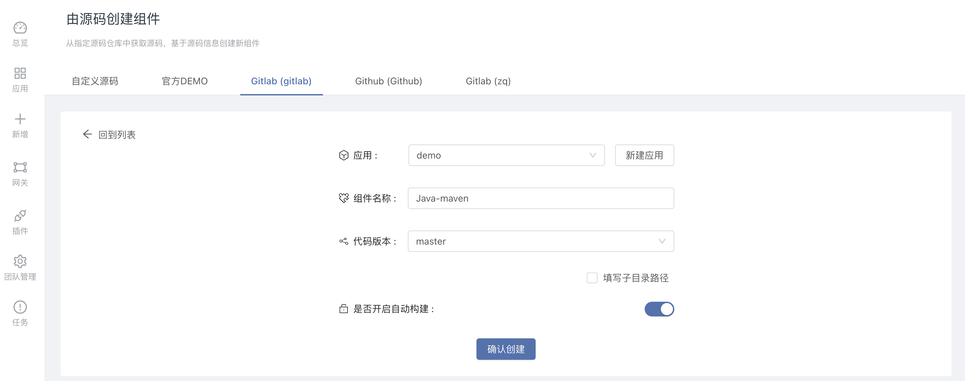Go to 应用 applications in sidebar
This screenshot has height=381, width=965.
pos(20,74)
